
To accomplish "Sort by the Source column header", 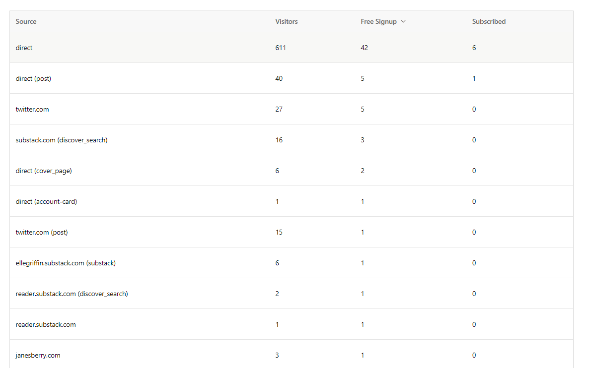I will coord(26,22).
